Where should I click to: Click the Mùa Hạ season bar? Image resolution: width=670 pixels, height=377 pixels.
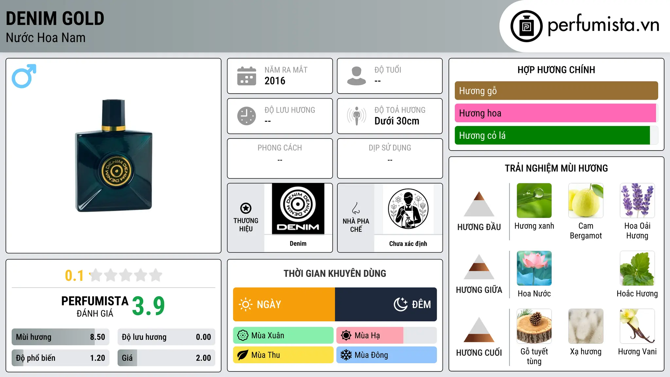(x=387, y=335)
